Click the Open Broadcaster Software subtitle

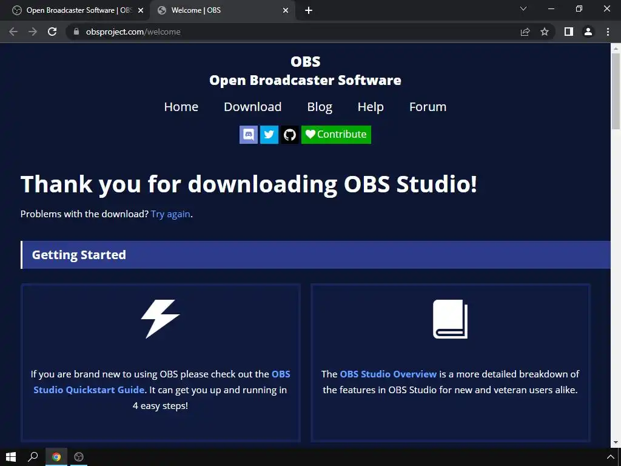(306, 80)
